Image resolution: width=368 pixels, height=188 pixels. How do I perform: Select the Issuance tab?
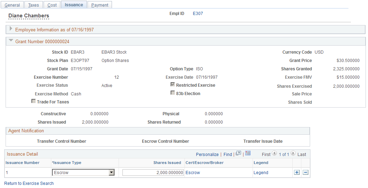pyautogui.click(x=74, y=5)
